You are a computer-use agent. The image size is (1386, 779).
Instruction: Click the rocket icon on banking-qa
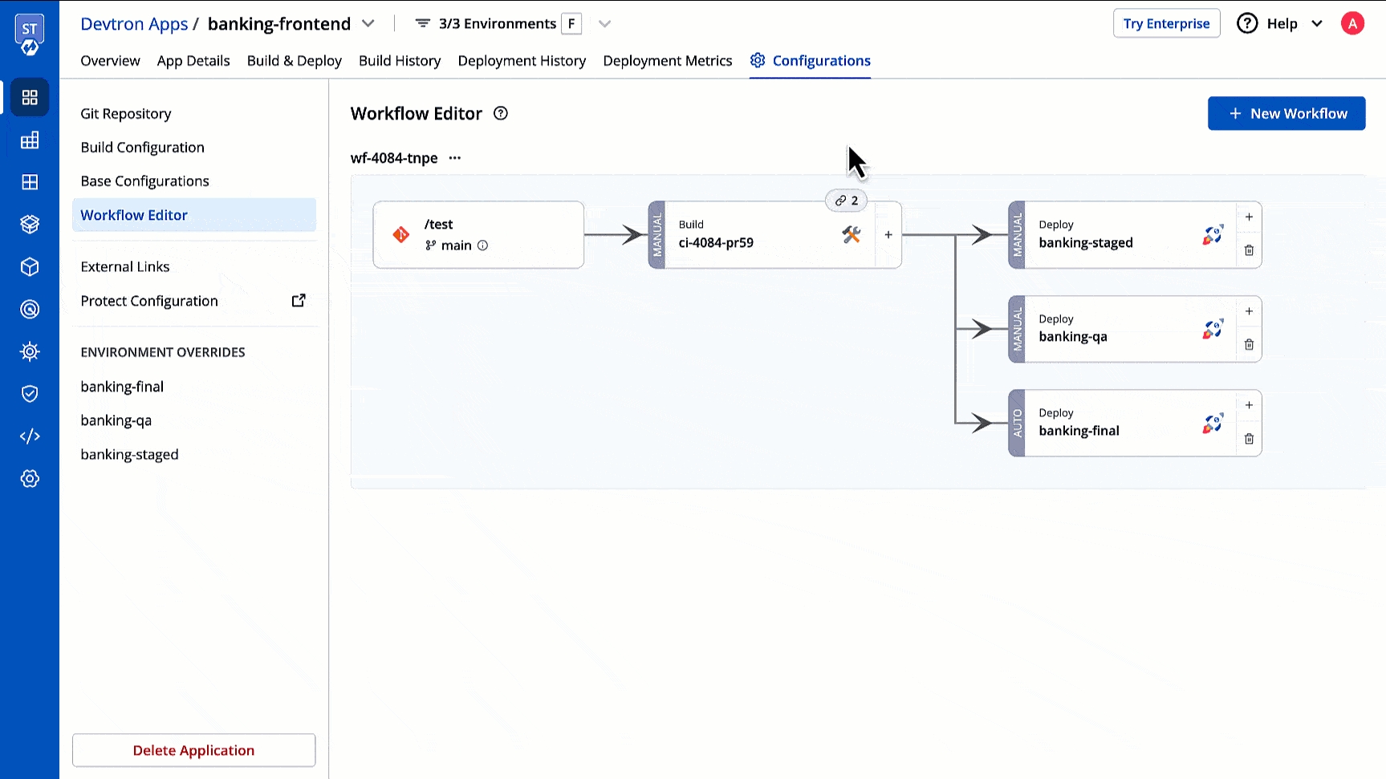(1212, 329)
